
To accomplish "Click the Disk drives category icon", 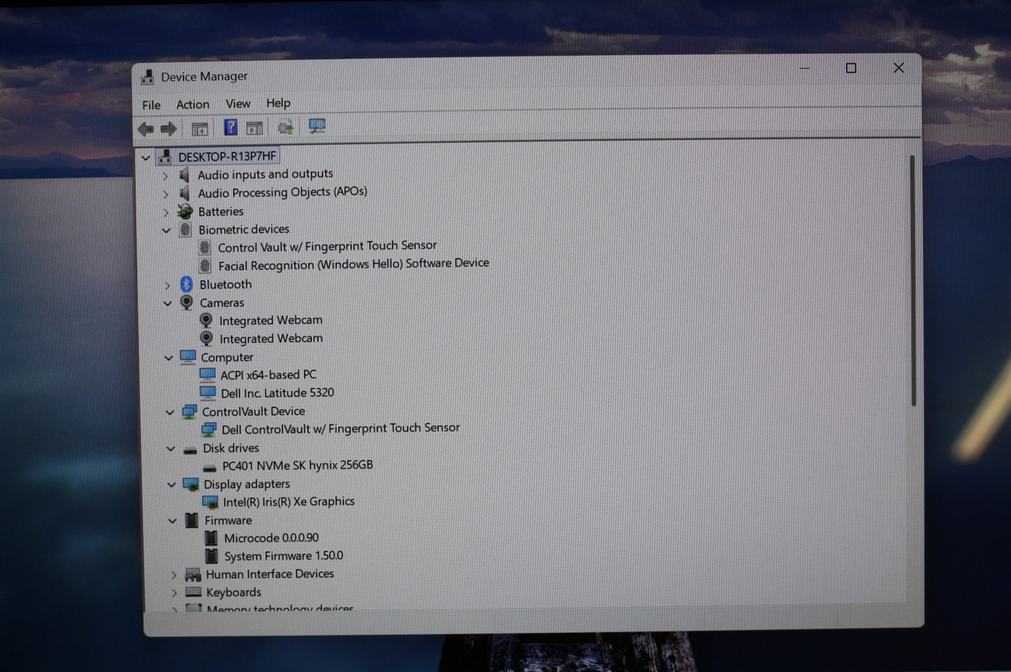I will coord(190,450).
